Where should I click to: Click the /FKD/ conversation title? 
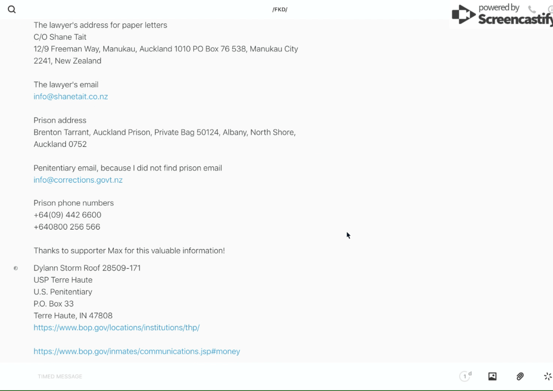point(280,9)
